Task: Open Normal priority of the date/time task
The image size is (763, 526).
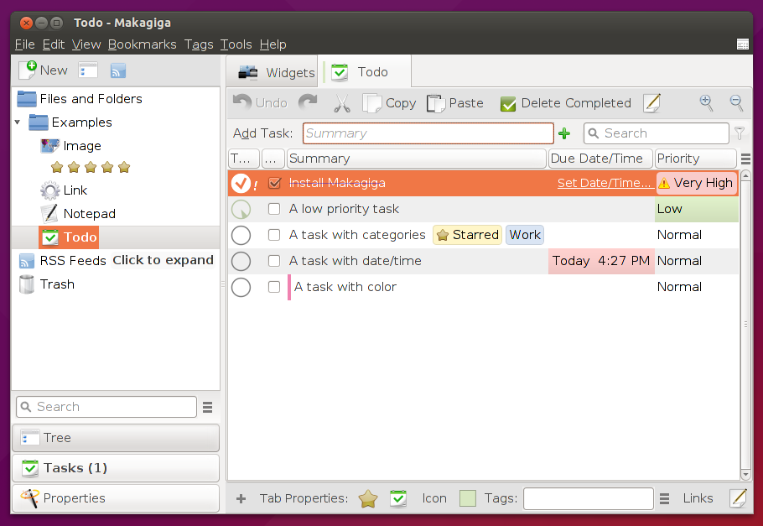Action: coord(697,261)
